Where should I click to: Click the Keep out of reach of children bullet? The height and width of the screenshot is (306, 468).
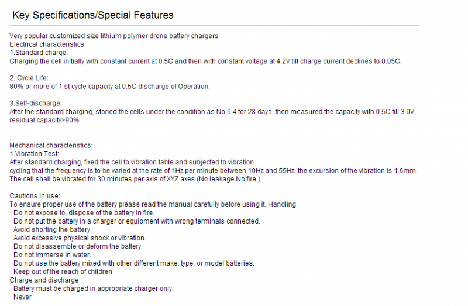[x=62, y=271]
